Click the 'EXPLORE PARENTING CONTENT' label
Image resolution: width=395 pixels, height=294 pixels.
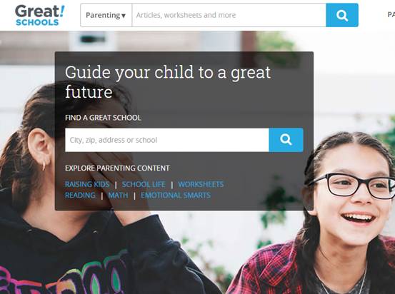pyautogui.click(x=117, y=168)
